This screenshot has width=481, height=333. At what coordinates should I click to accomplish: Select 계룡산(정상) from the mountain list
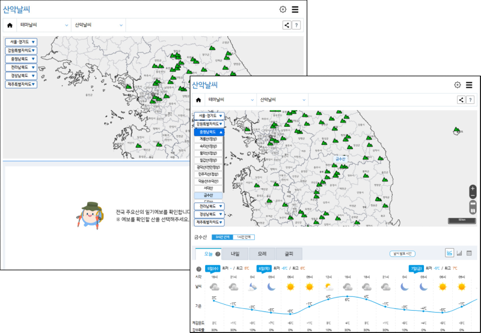click(209, 139)
